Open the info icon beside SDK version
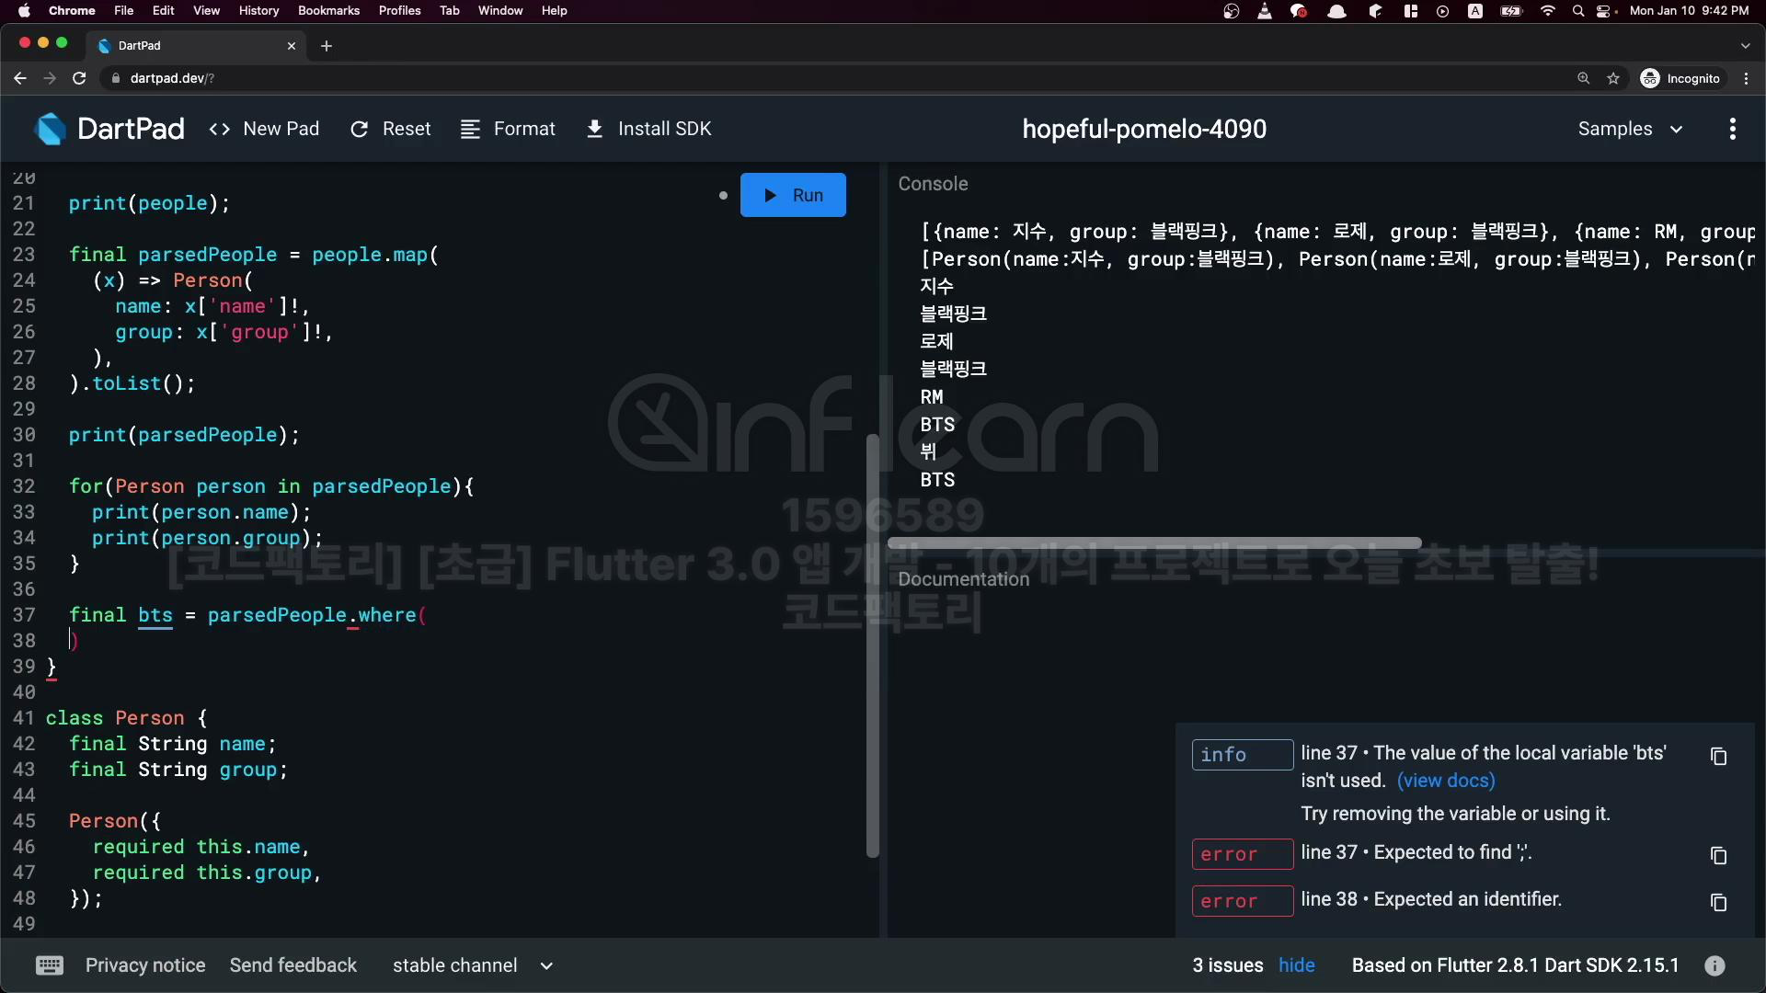This screenshot has height=993, width=1766. click(x=1714, y=965)
